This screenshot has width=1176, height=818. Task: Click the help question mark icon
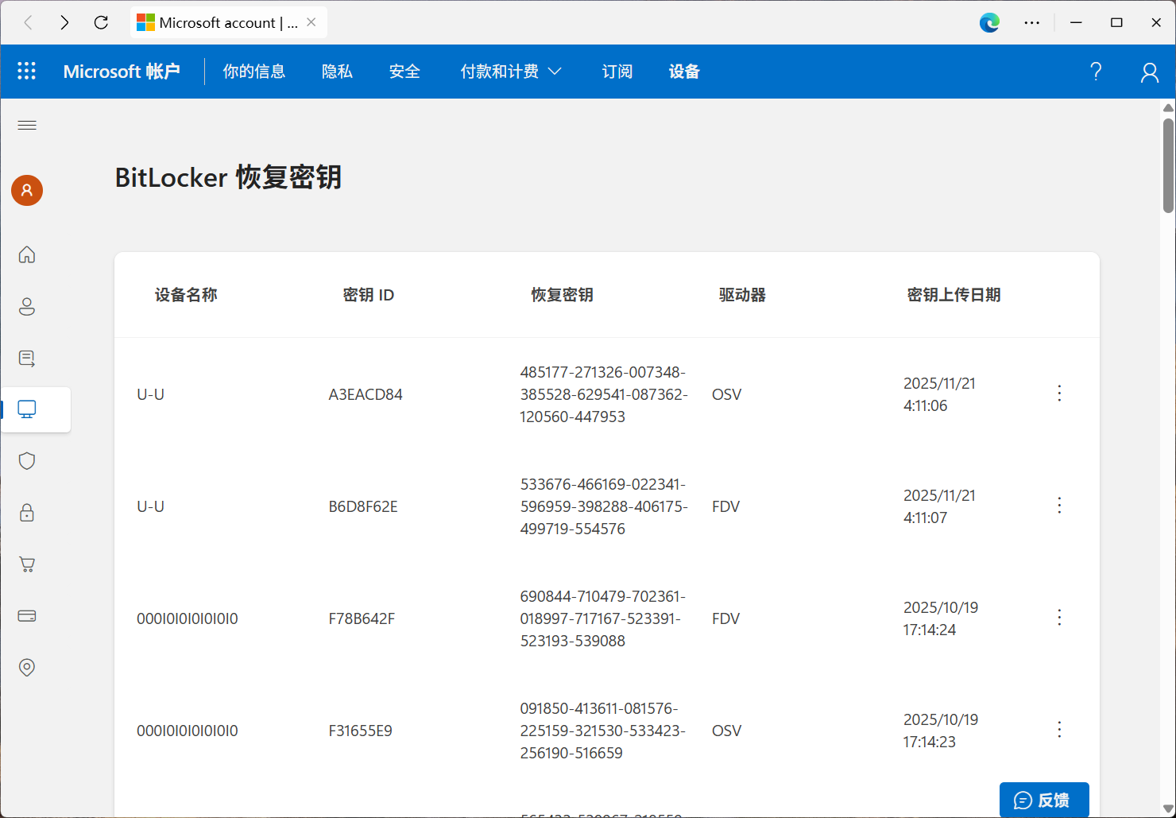click(1096, 72)
